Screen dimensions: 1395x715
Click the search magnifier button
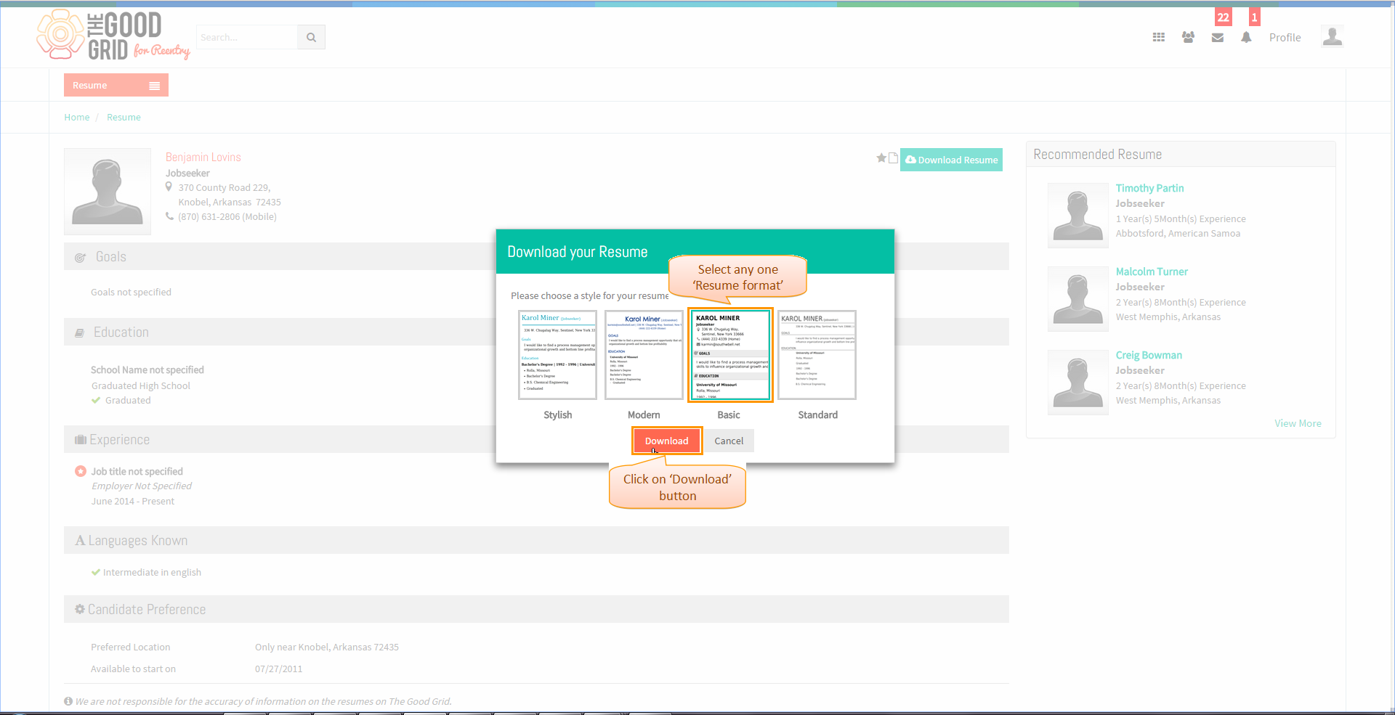click(x=311, y=37)
